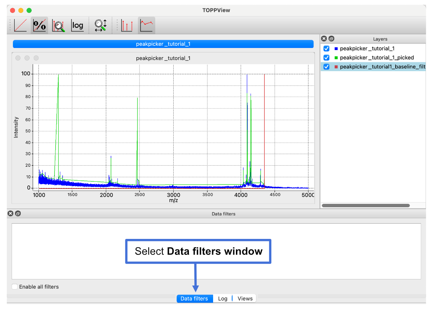
Task: Click the green color square of picked layer
Action: (x=336, y=58)
